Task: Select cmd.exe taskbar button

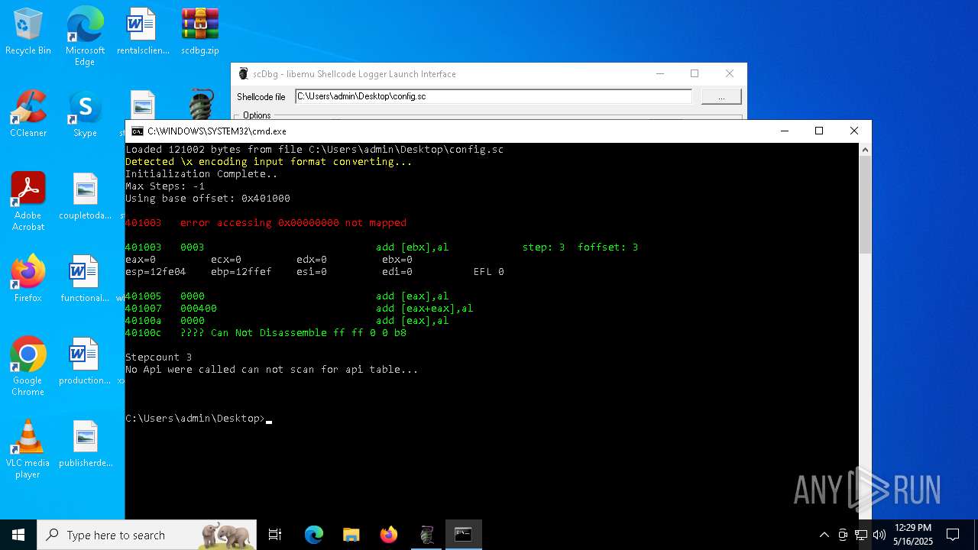Action: pyautogui.click(x=464, y=535)
